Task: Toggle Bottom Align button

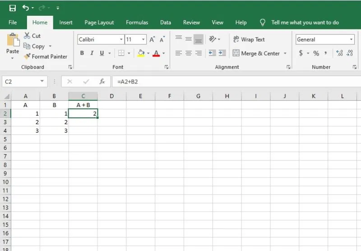Action: (199, 39)
